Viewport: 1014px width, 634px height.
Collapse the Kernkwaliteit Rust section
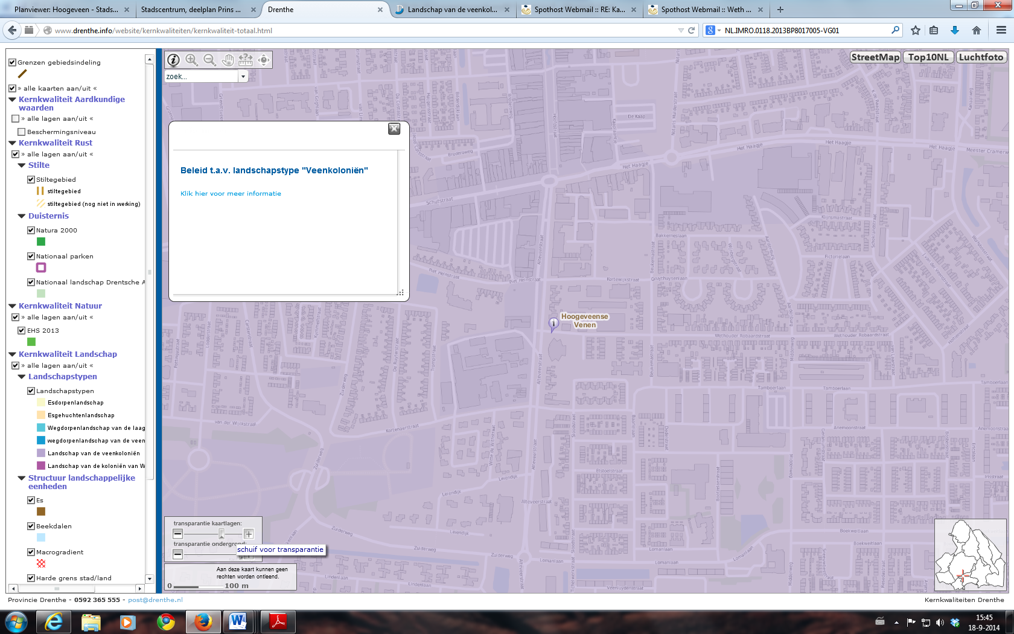[x=12, y=143]
